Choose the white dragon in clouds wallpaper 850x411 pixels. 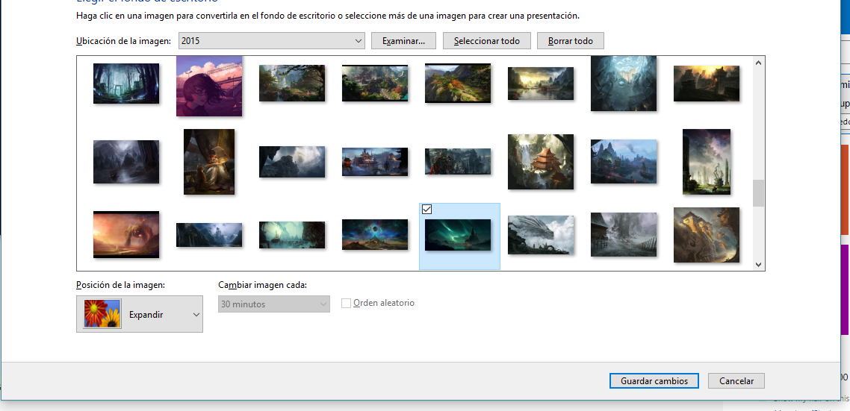[x=541, y=234]
